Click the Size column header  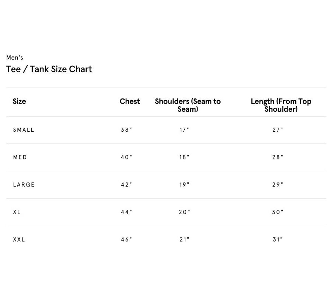19,101
